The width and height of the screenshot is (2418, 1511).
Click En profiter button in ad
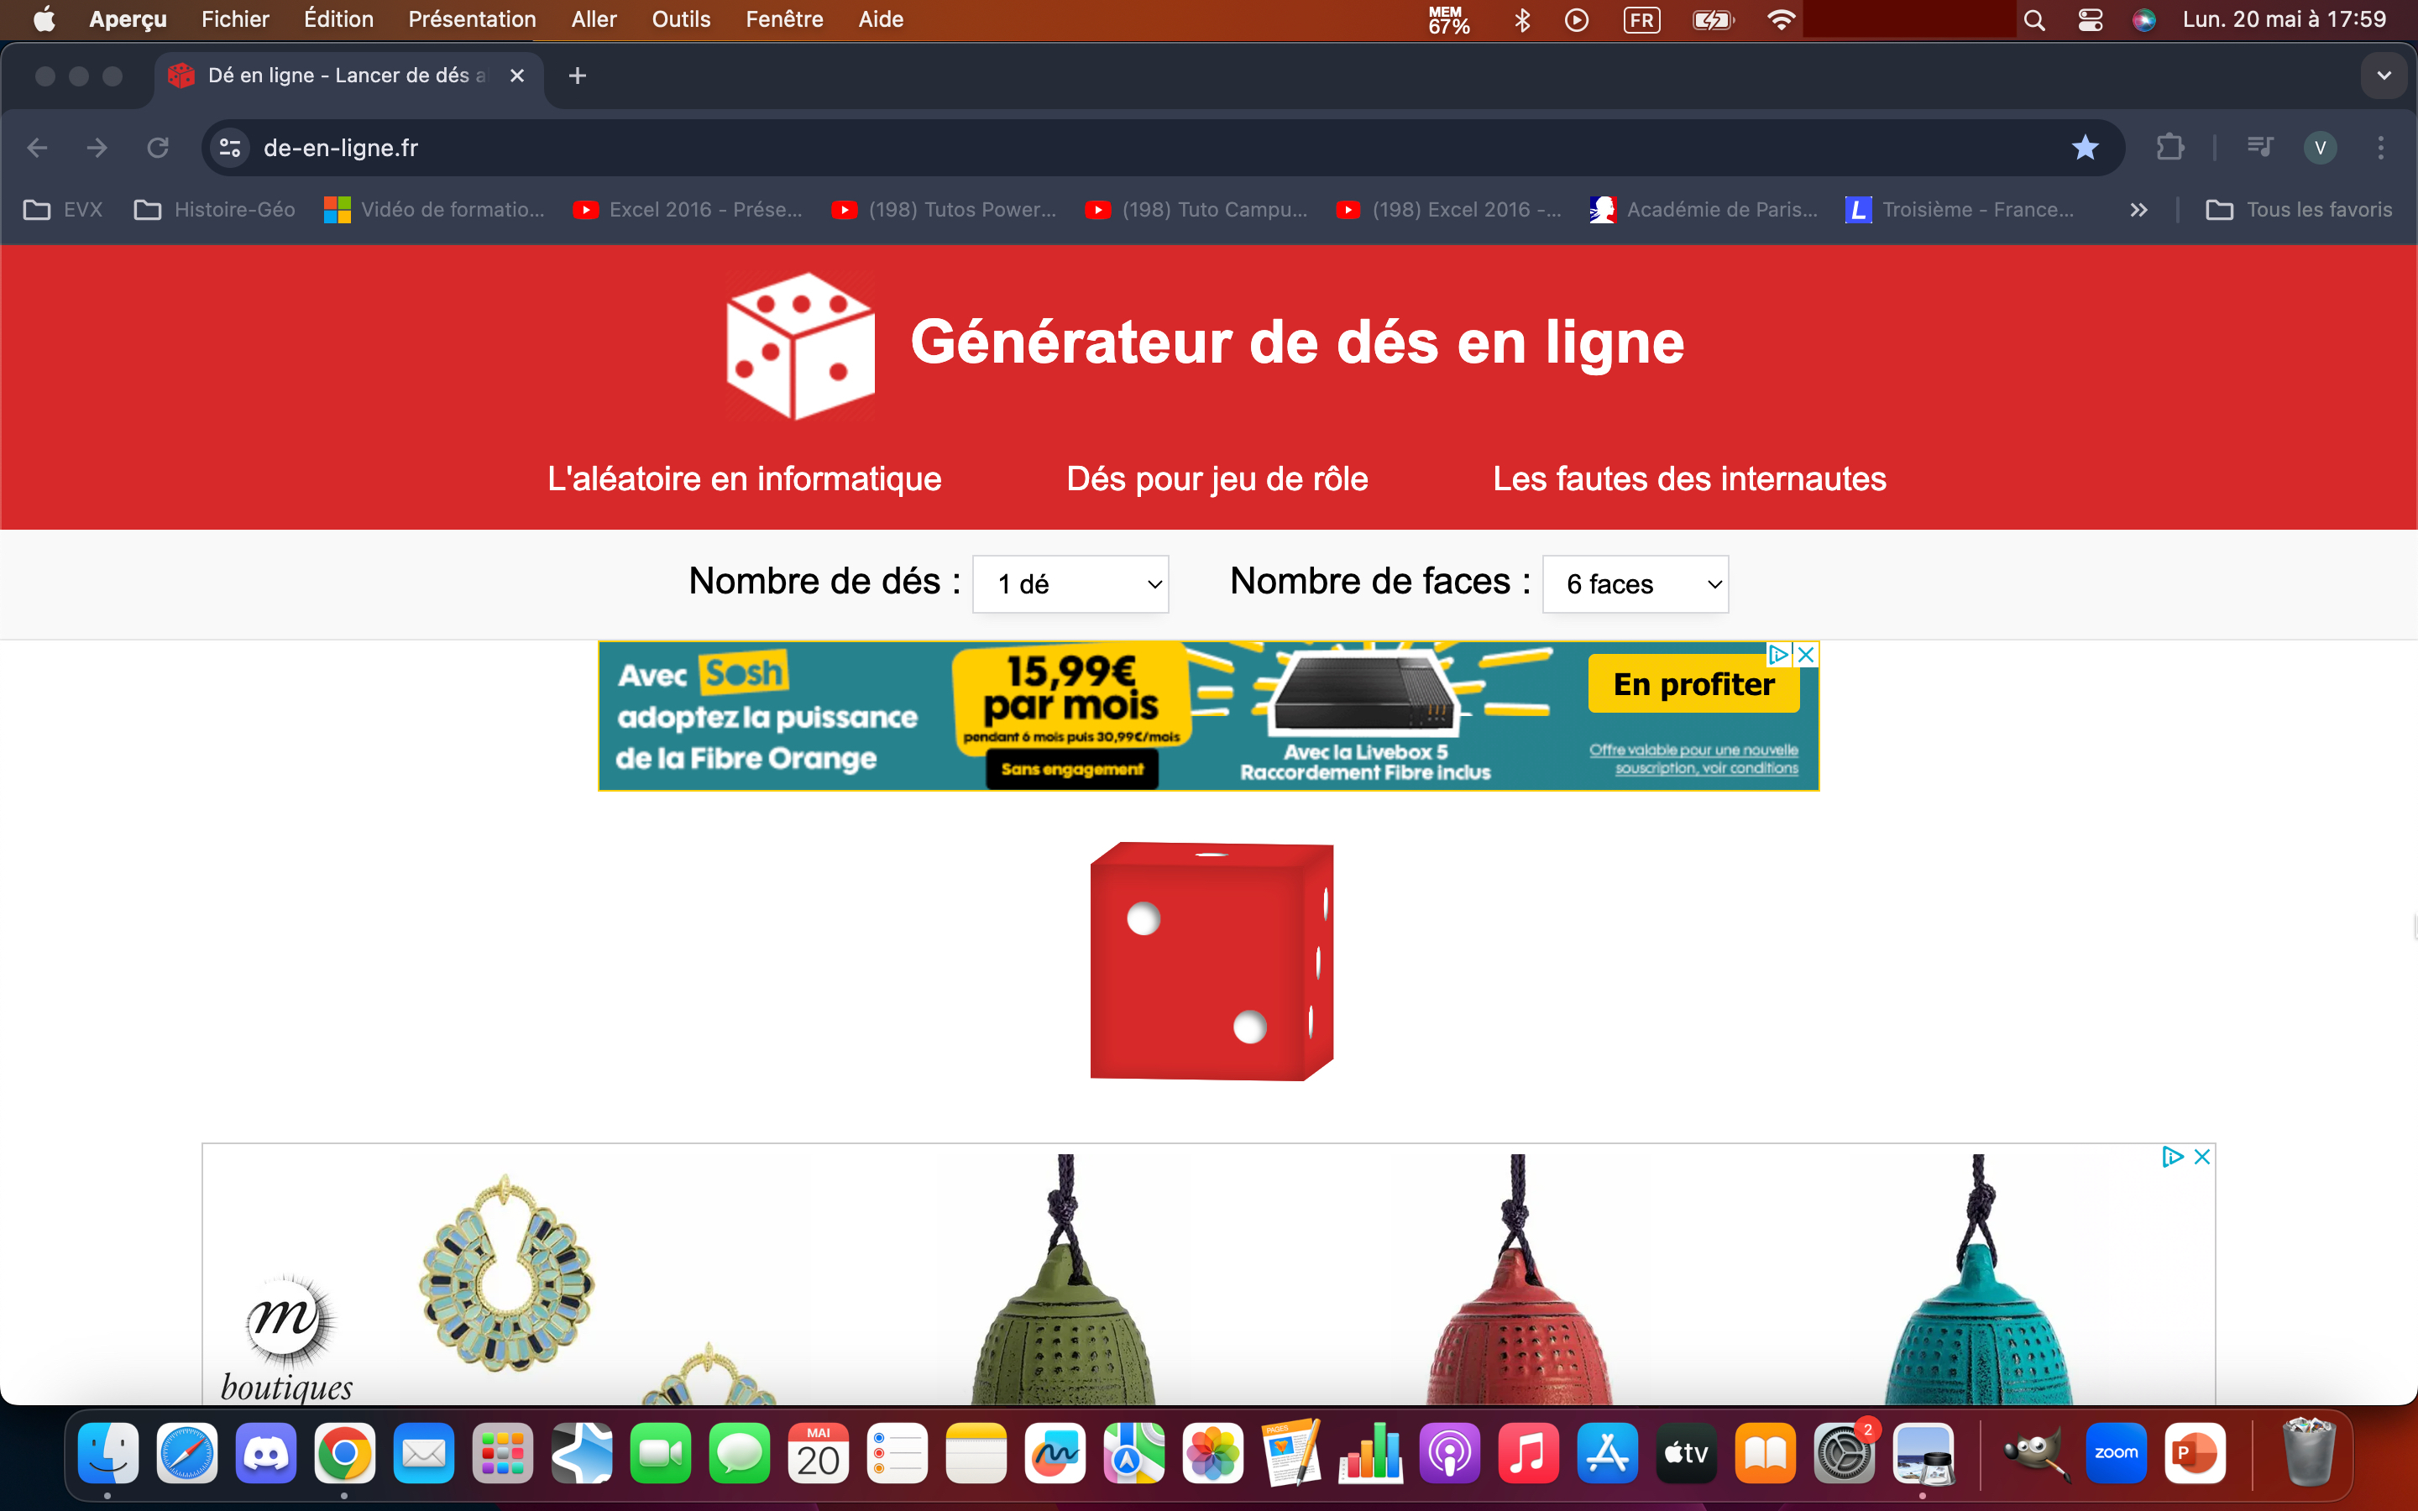(x=1693, y=684)
